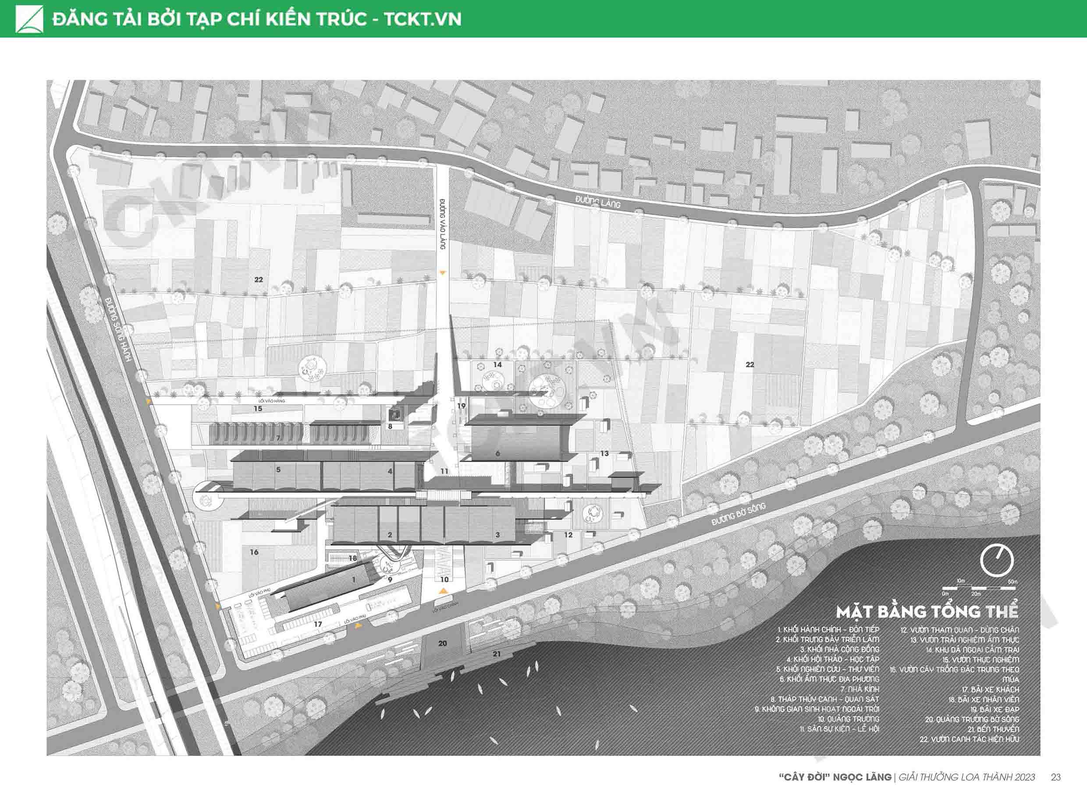The image size is (1087, 802).
Task: Select legend entry '2. KHỐI TRƯNG BÀY TRIỂN LÃM'
Action: [828, 639]
